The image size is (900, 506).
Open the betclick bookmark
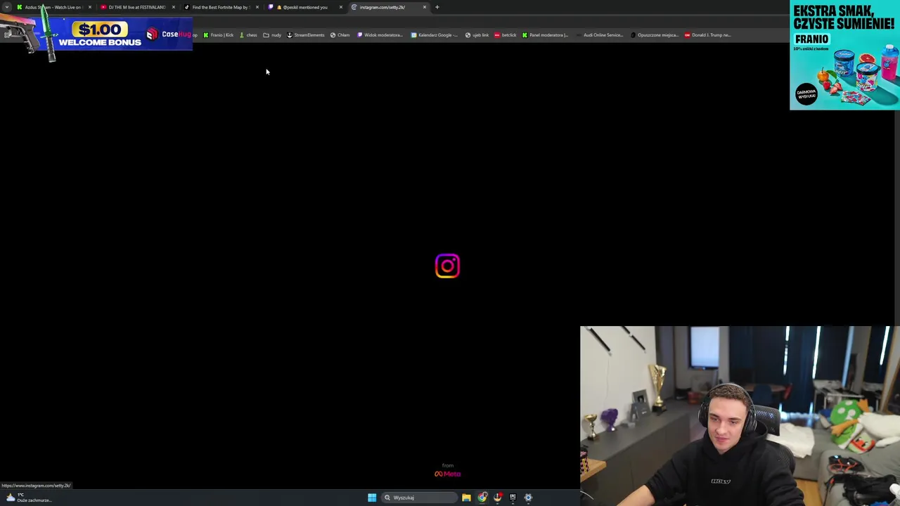(506, 35)
